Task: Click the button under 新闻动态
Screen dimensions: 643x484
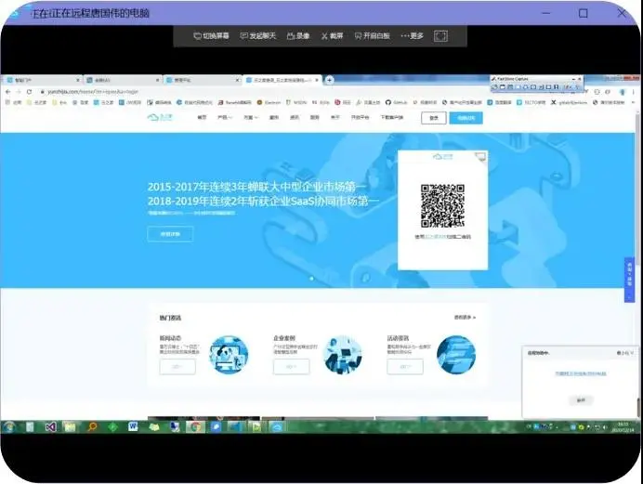Action: coord(177,367)
